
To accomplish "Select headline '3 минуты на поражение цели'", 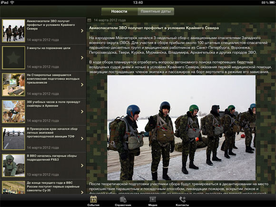I will [49, 48].
